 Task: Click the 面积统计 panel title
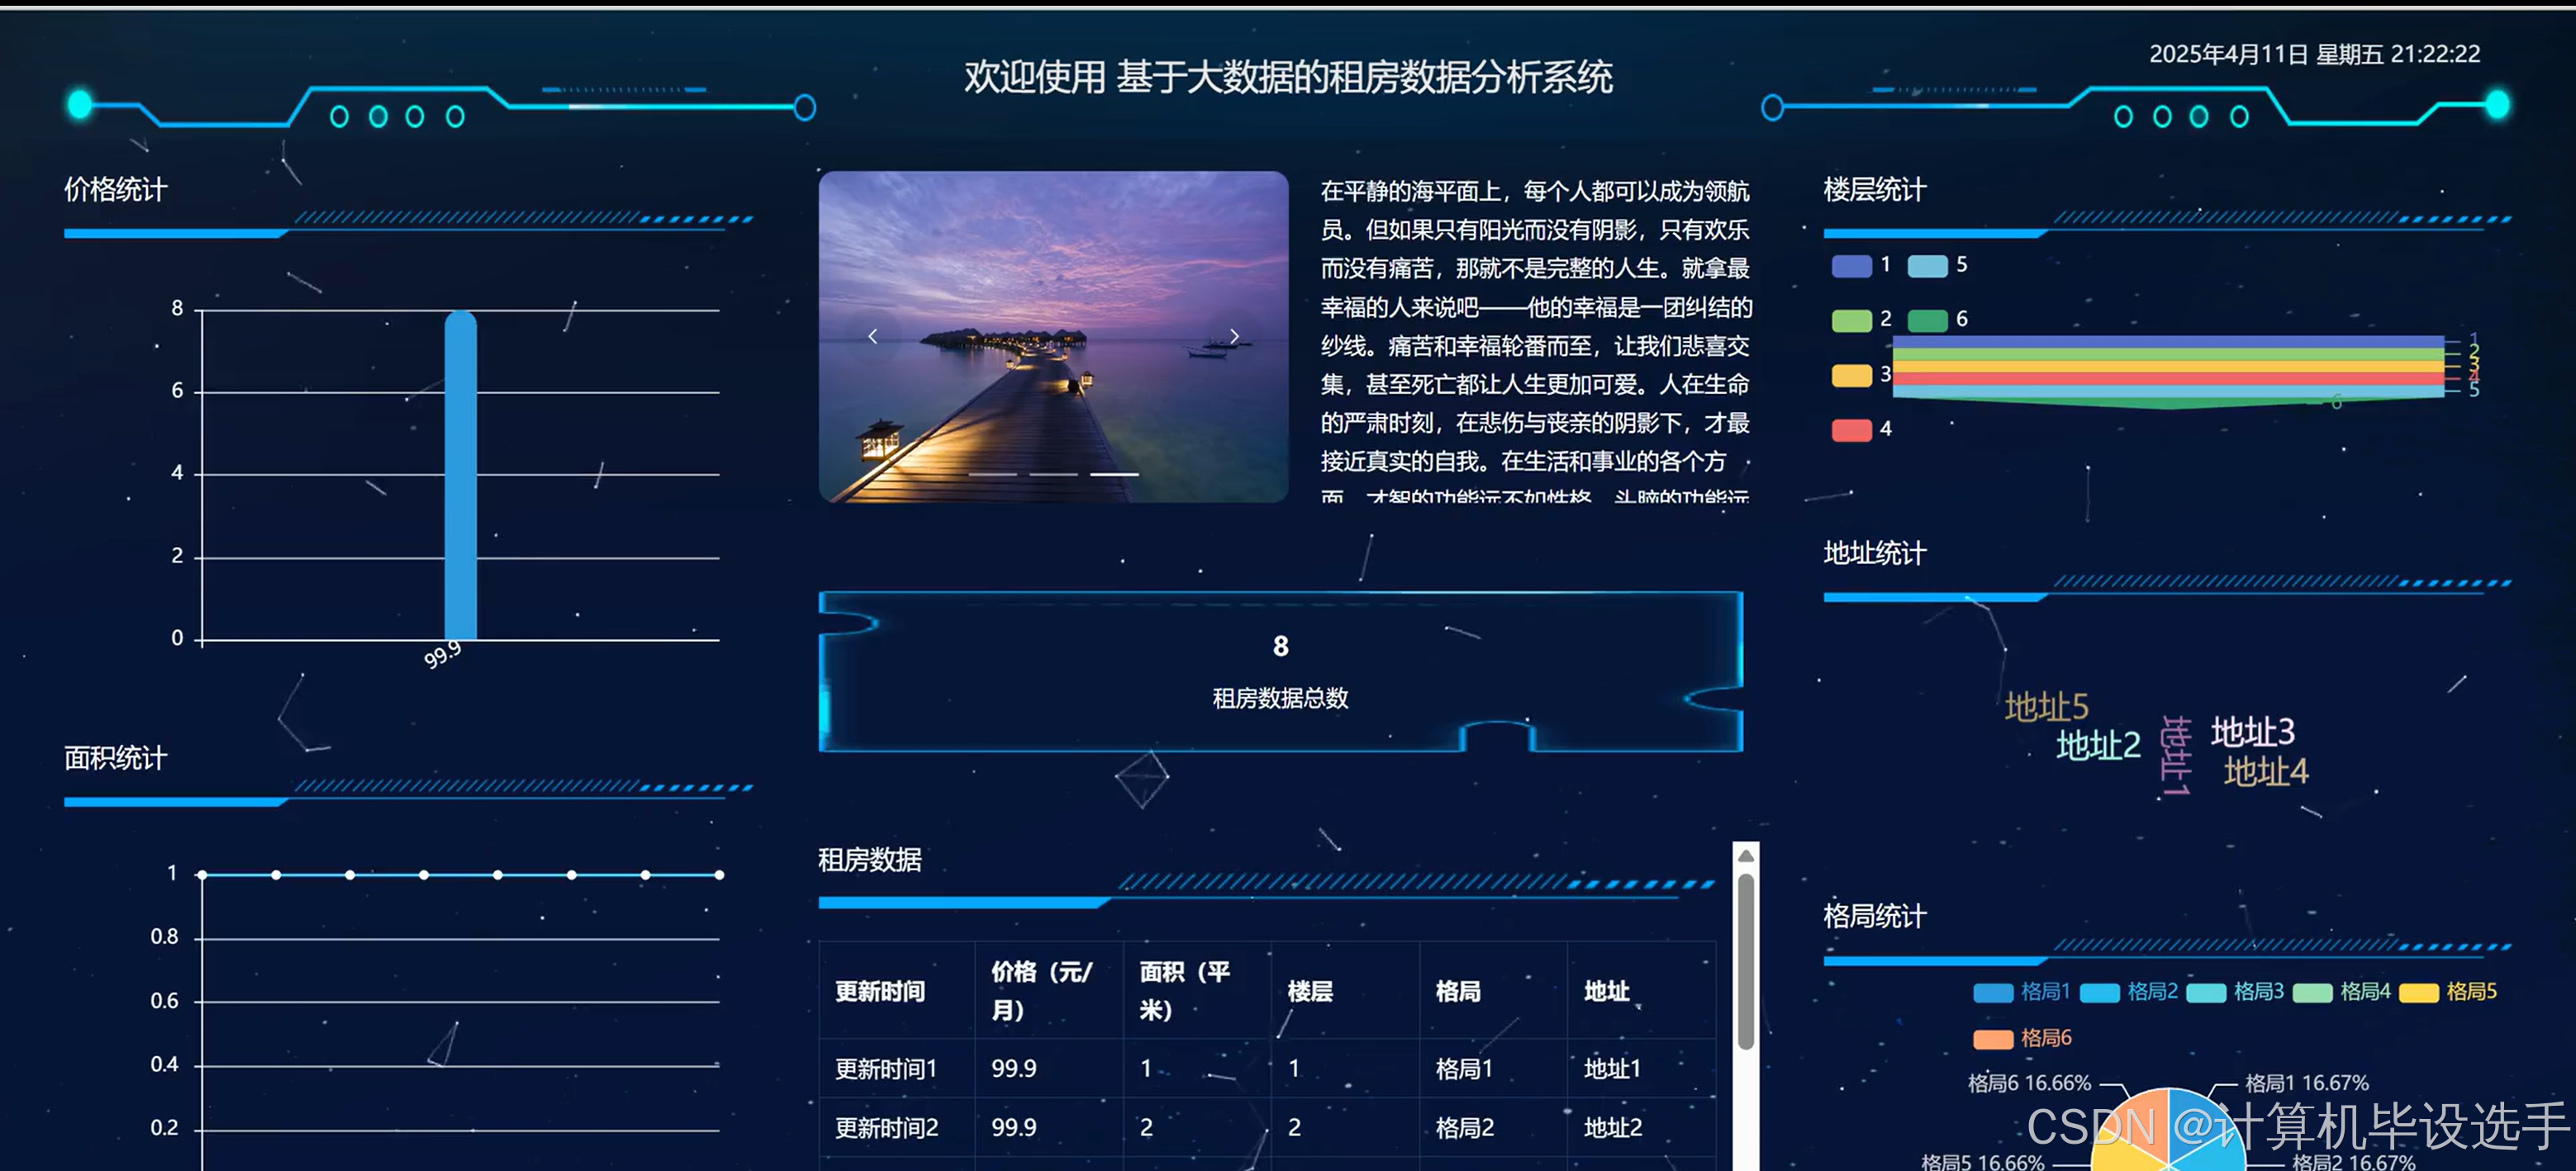point(116,758)
